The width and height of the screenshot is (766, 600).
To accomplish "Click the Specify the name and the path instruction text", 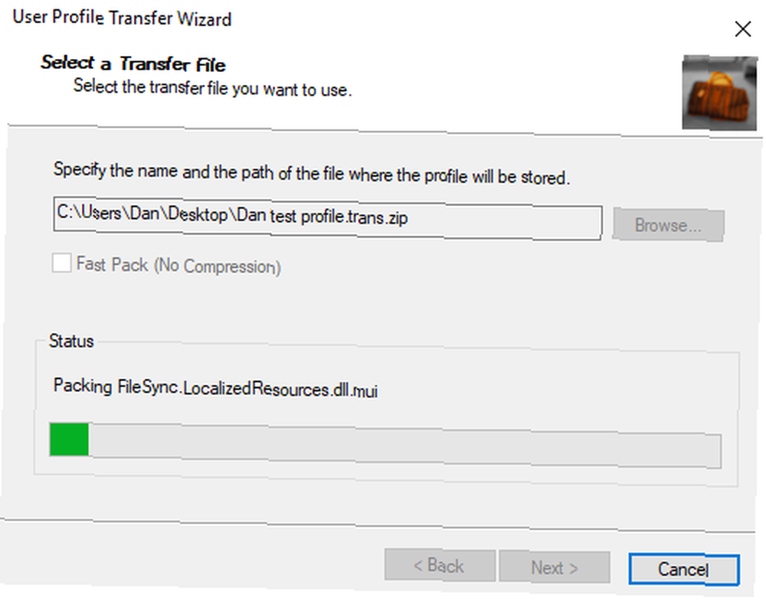I will (x=312, y=173).
